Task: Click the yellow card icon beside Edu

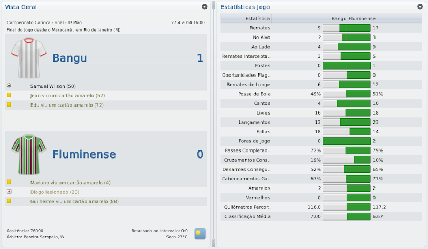Action: coord(9,105)
